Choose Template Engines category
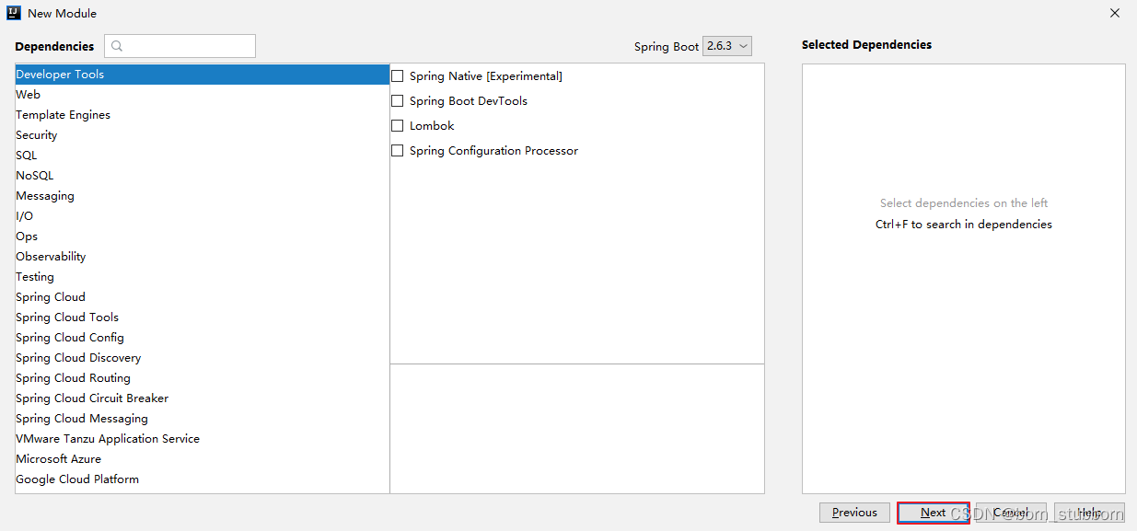The height and width of the screenshot is (531, 1137). (x=203, y=115)
